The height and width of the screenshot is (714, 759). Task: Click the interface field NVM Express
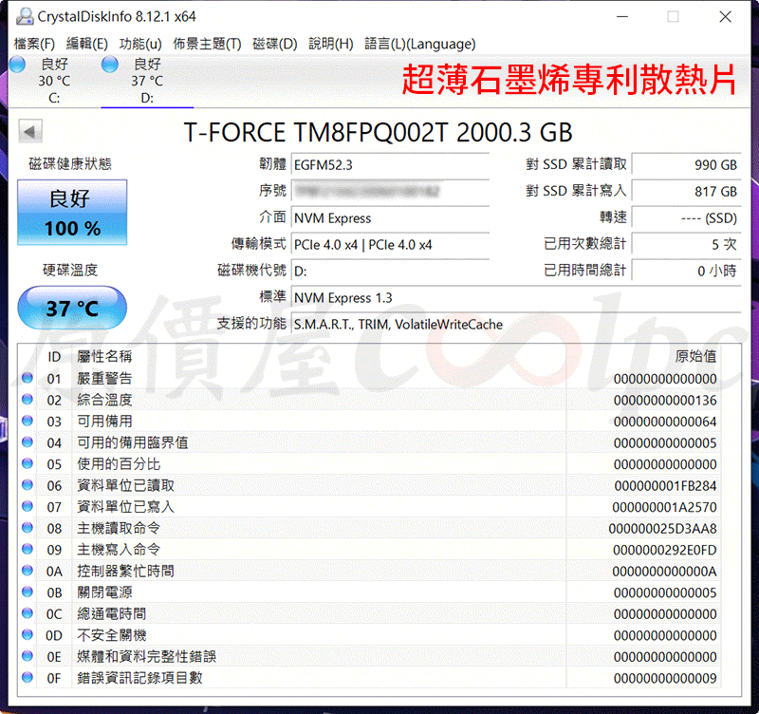[x=390, y=218]
